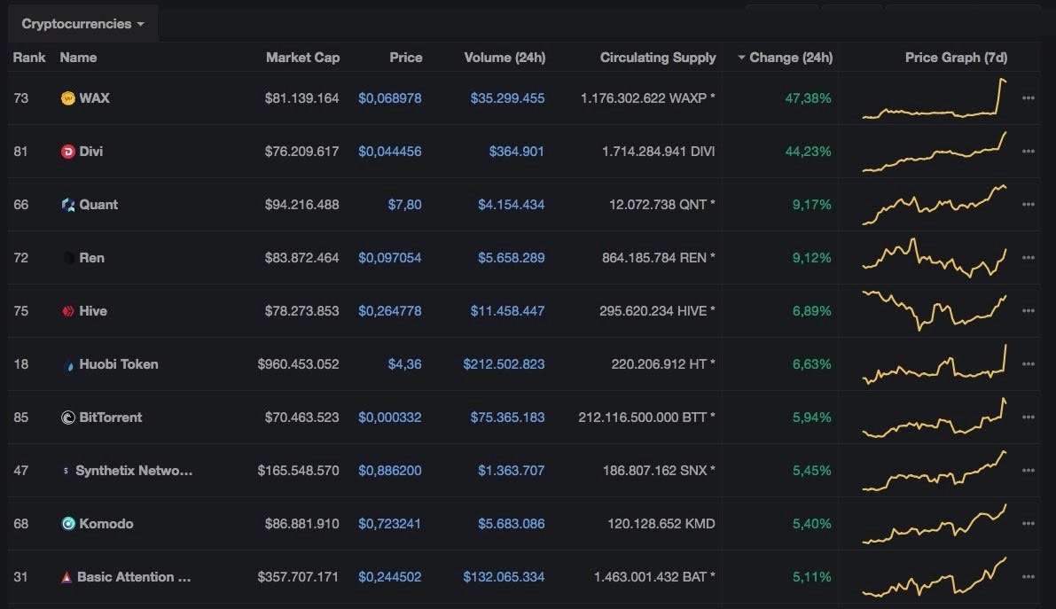Click the WAX coin logo icon
Image resolution: width=1056 pixels, height=609 pixels.
point(68,98)
